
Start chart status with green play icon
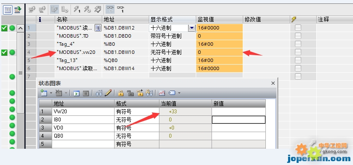click(x=76, y=93)
